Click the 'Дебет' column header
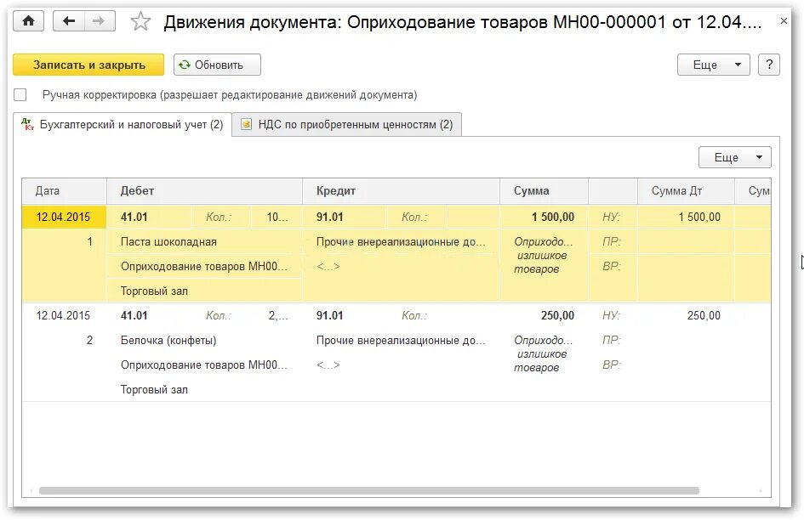Image resolution: width=804 pixels, height=520 pixels. click(204, 191)
